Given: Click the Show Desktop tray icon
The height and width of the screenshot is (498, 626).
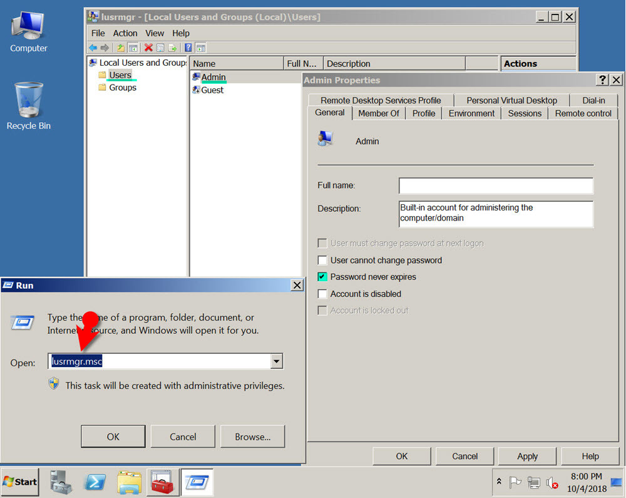Looking at the screenshot, I should pyautogui.click(x=617, y=482).
